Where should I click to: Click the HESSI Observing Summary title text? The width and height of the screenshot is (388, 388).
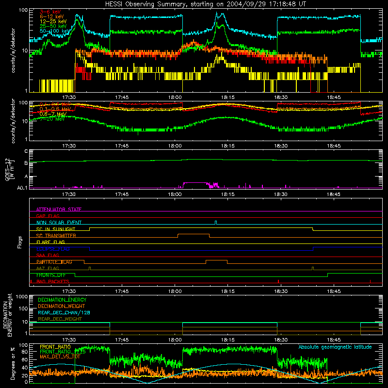(205, 4)
